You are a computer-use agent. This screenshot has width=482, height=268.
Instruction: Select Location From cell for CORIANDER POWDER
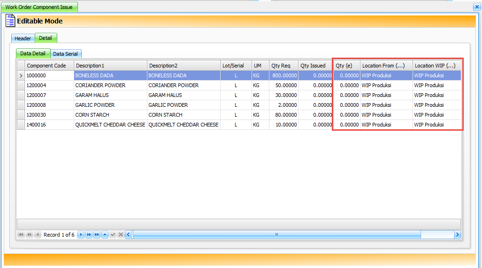pos(386,85)
